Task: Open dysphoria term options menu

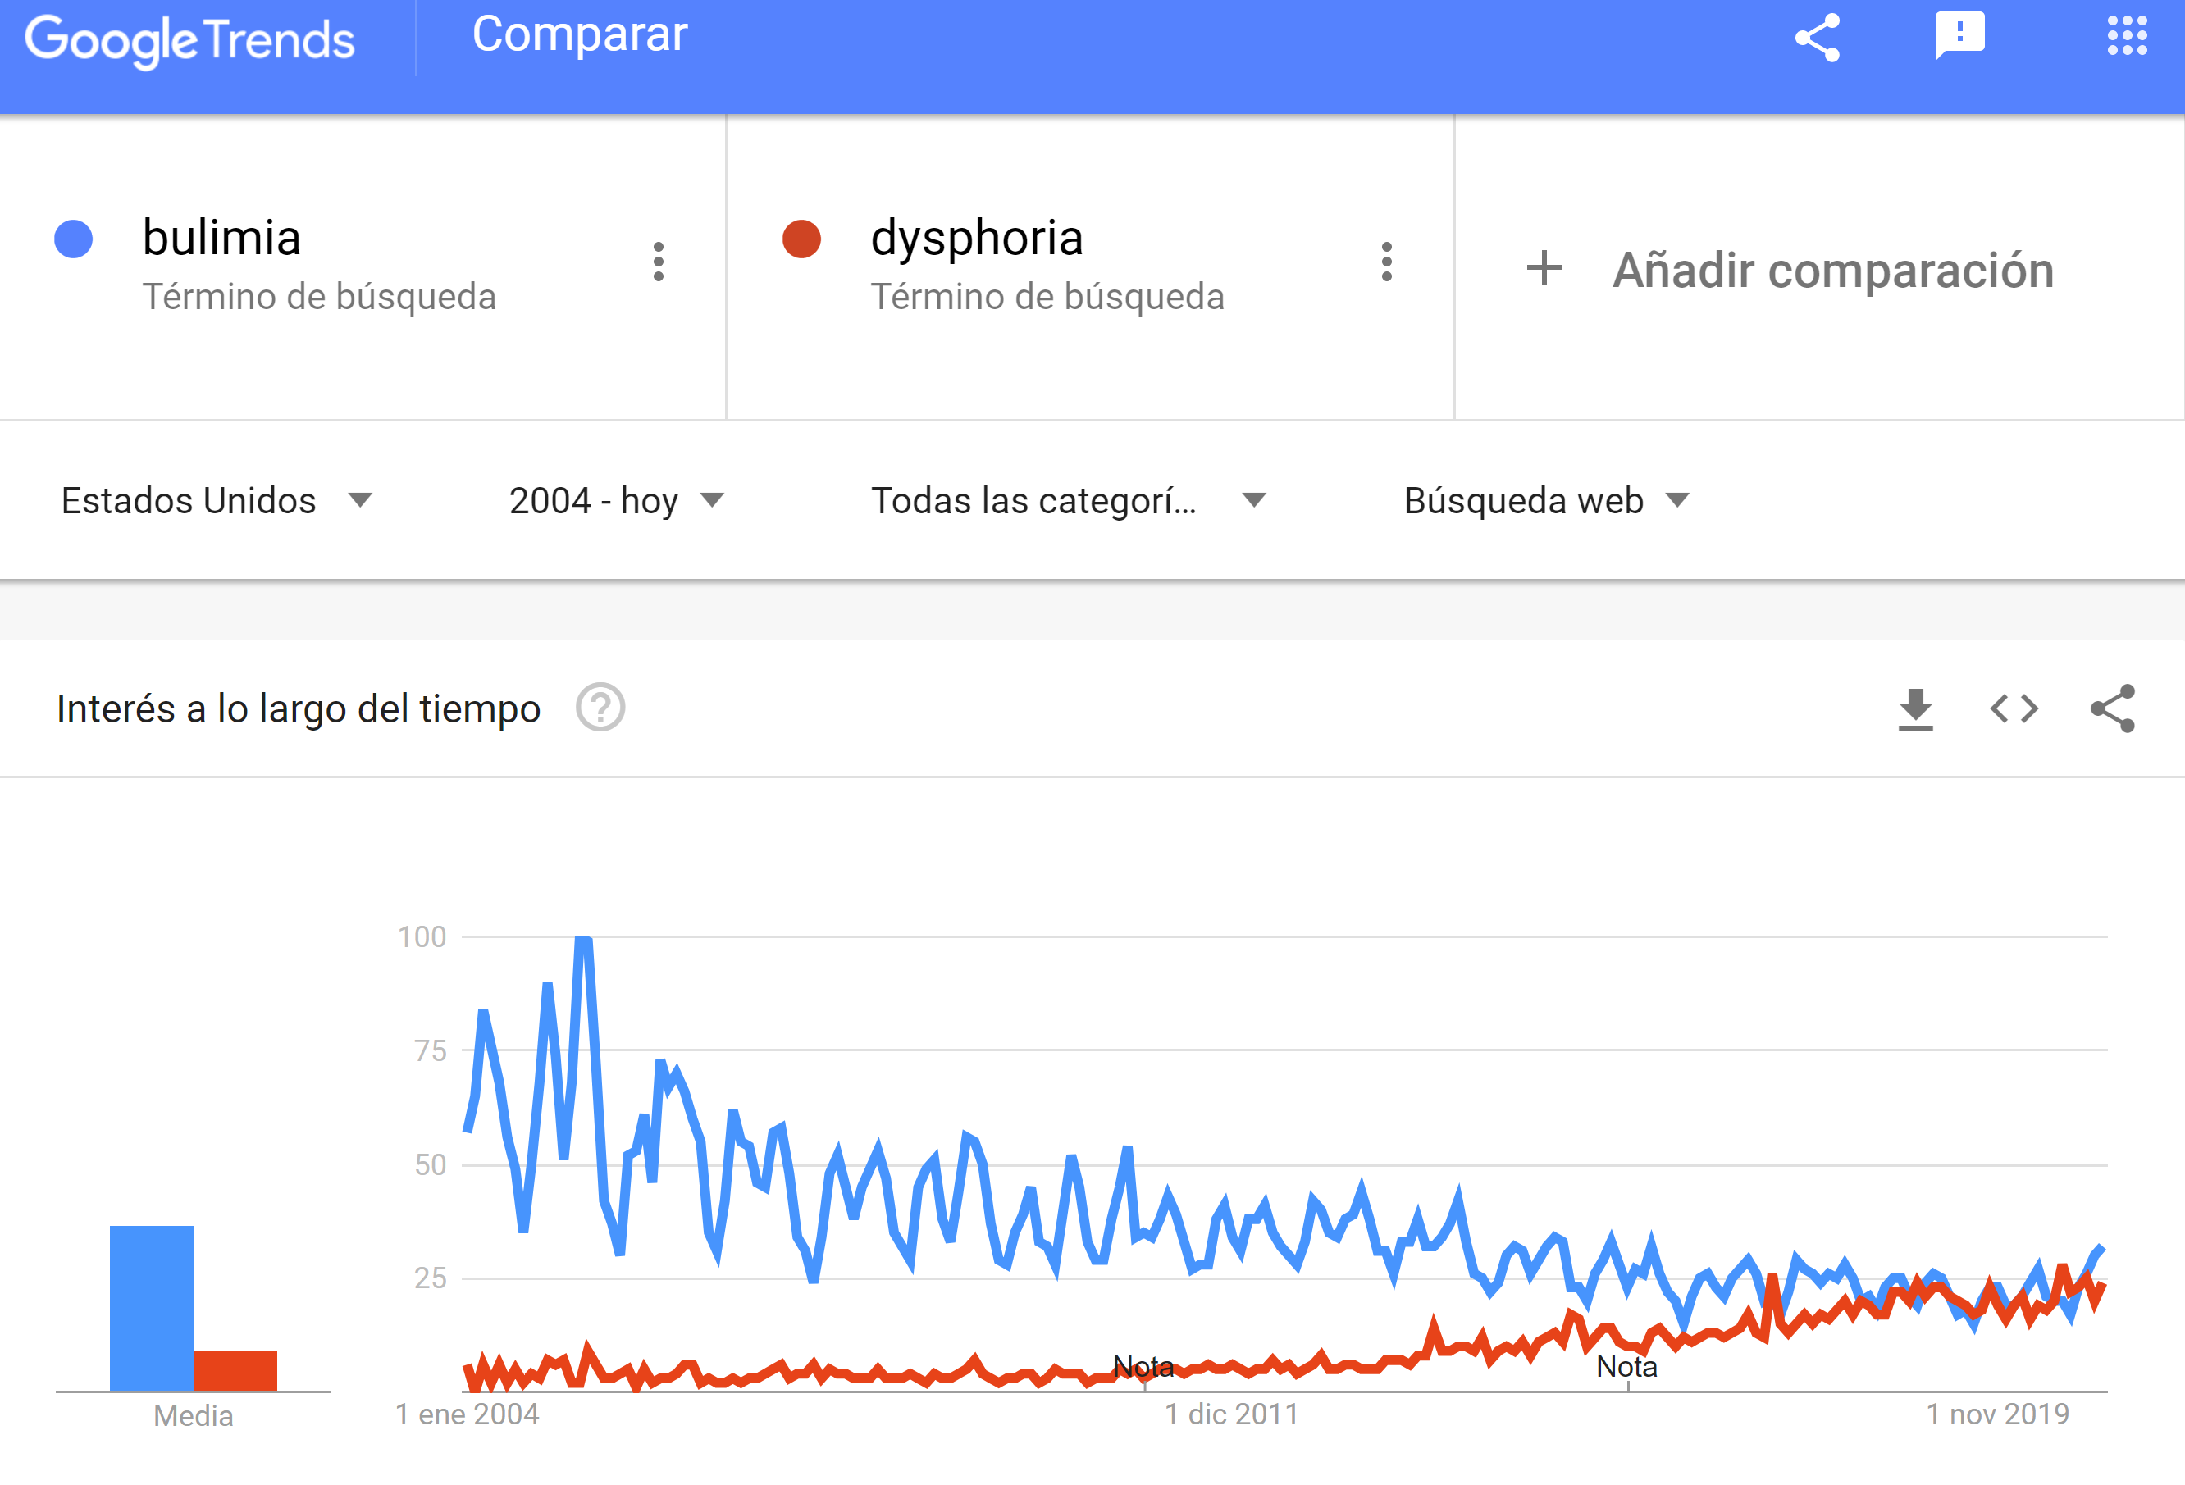Action: click(x=1386, y=262)
